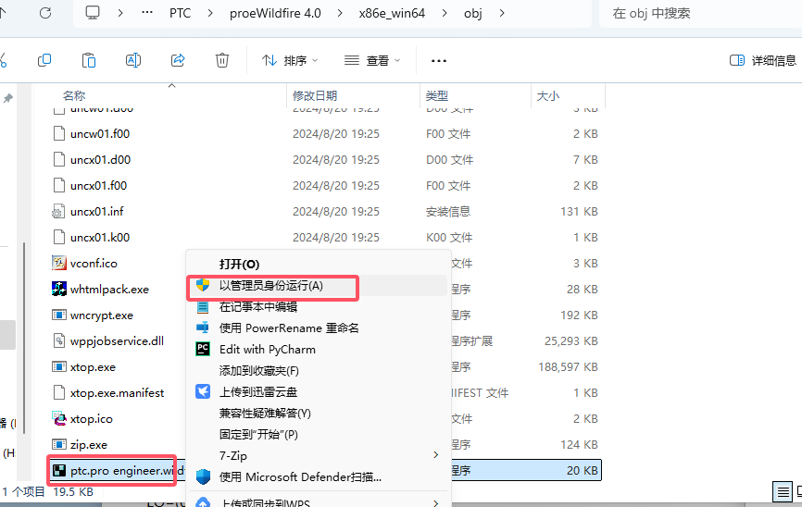Click the Paste toolbar icon
The width and height of the screenshot is (802, 507).
pyautogui.click(x=89, y=60)
